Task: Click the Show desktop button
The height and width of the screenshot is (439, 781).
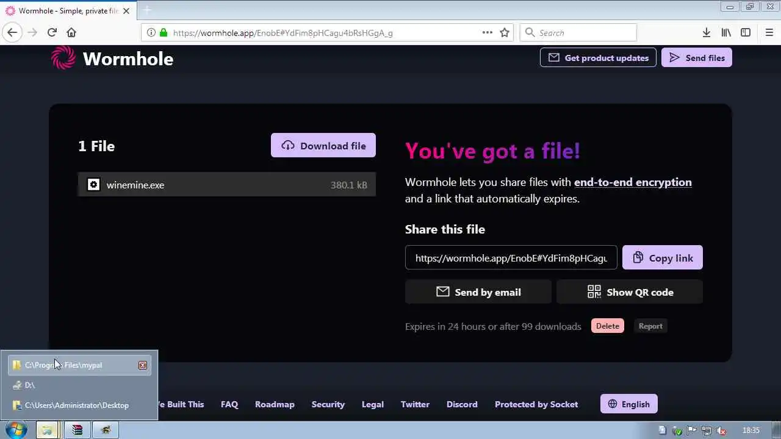Action: pos(776,430)
